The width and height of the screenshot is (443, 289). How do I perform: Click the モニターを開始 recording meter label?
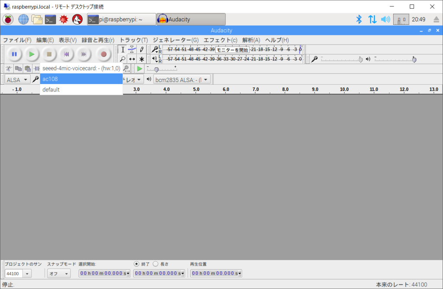pos(232,50)
